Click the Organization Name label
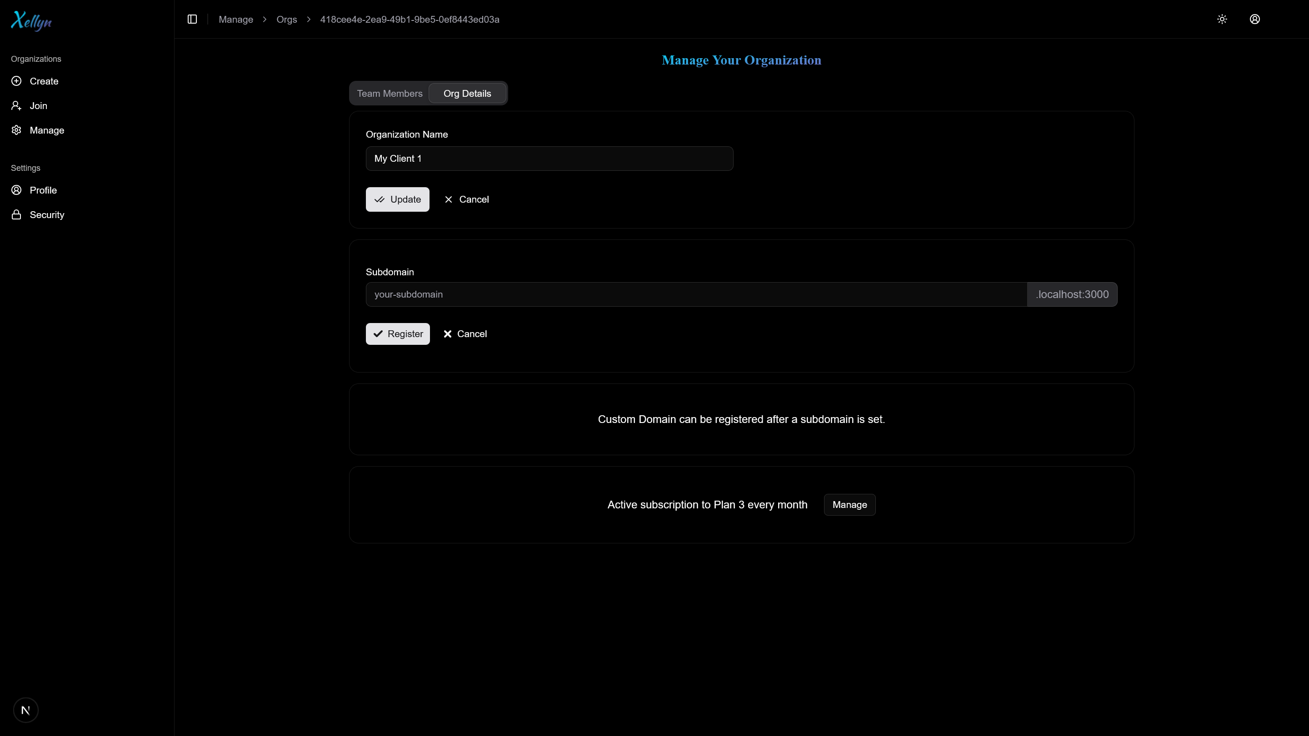Viewport: 1309px width, 736px height. (x=406, y=134)
